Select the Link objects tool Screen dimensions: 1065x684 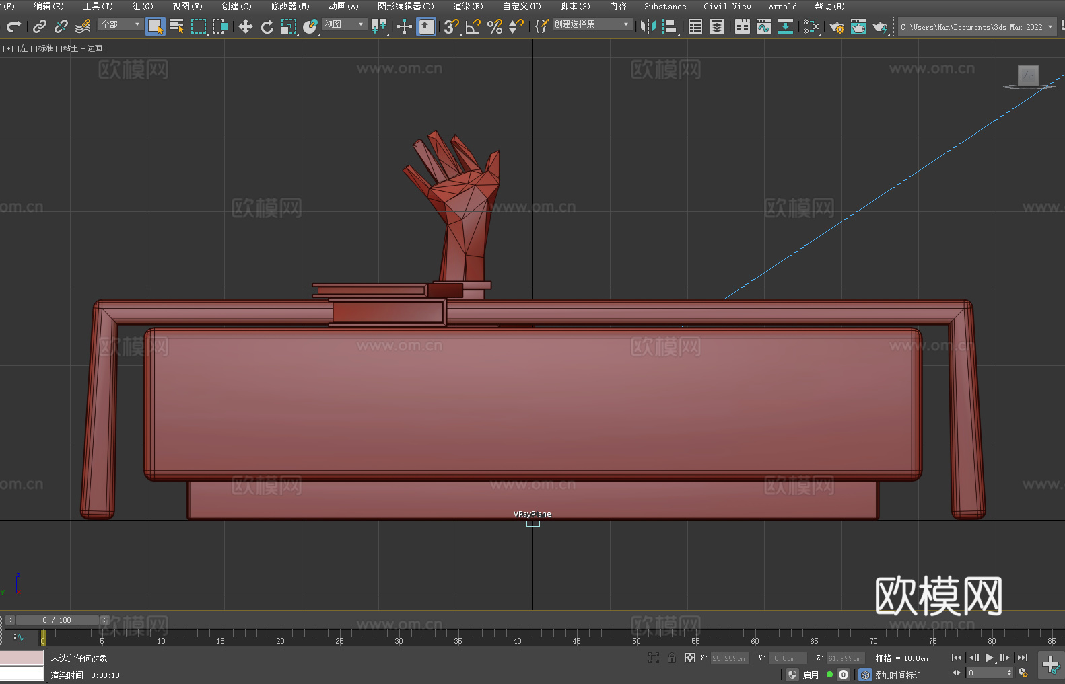40,26
